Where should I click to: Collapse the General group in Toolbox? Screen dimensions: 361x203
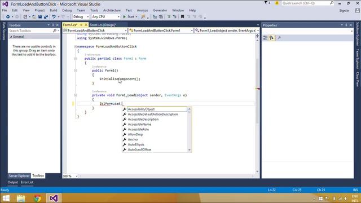coord(11,37)
